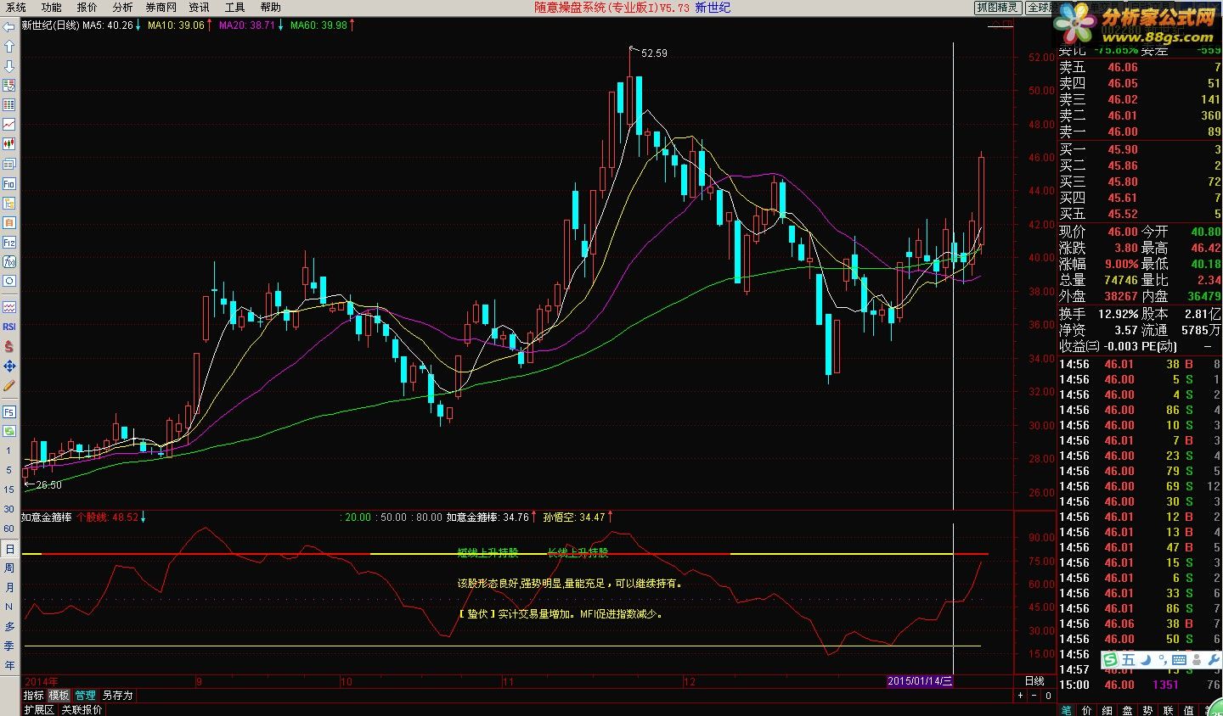Image resolution: width=1223 pixels, height=716 pixels.
Task: Select the 年 yearly period
Action: (x=9, y=665)
